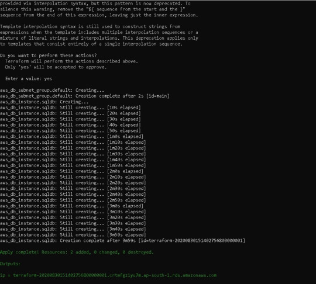Click the subnet group 'Creation complete after 2s' line
The image size is (316, 284).
point(85,96)
